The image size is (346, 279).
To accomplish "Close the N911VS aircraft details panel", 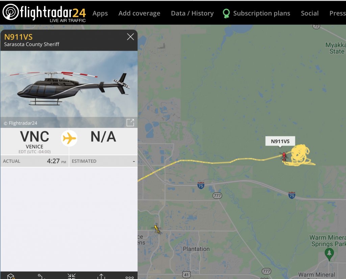I will pyautogui.click(x=130, y=37).
